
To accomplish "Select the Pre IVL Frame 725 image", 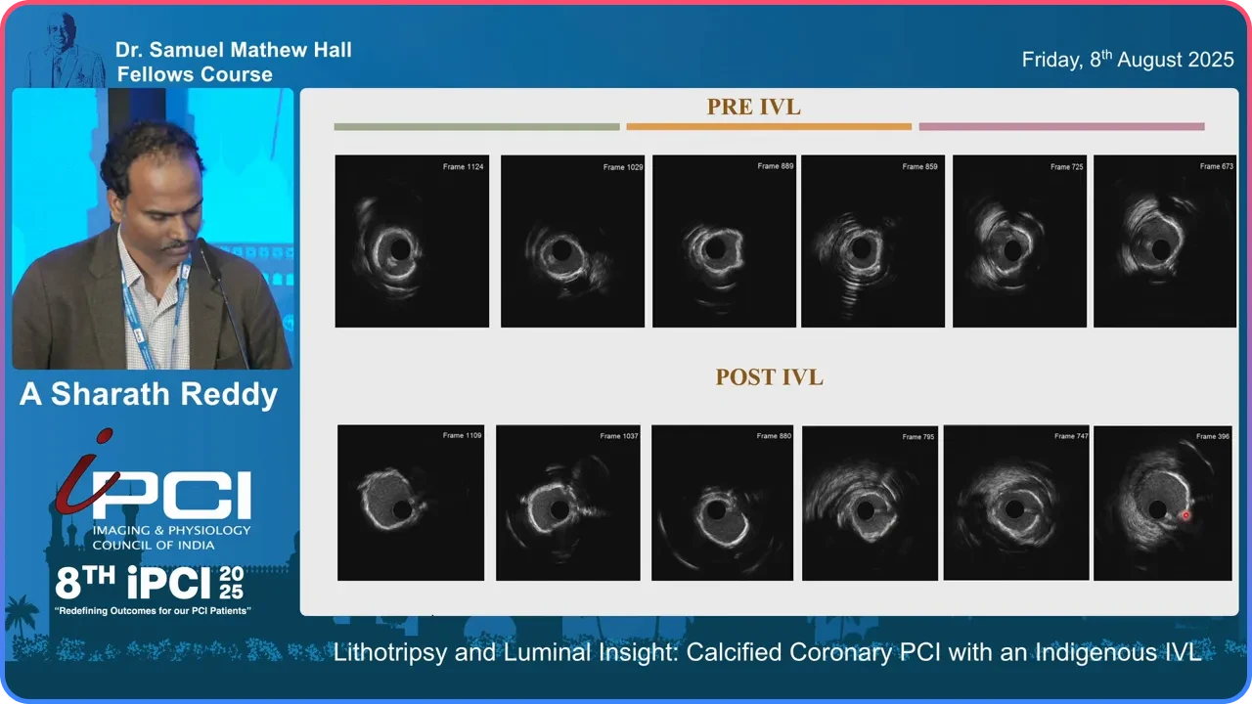I will pyautogui.click(x=1019, y=242).
